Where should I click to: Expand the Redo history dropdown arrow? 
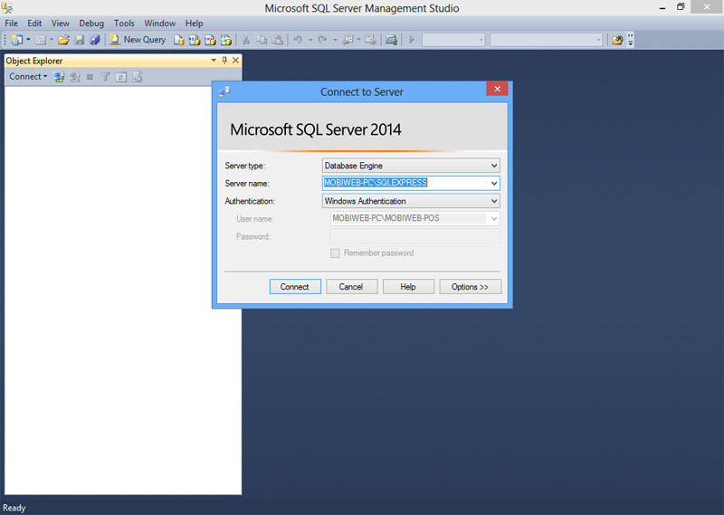click(x=335, y=40)
